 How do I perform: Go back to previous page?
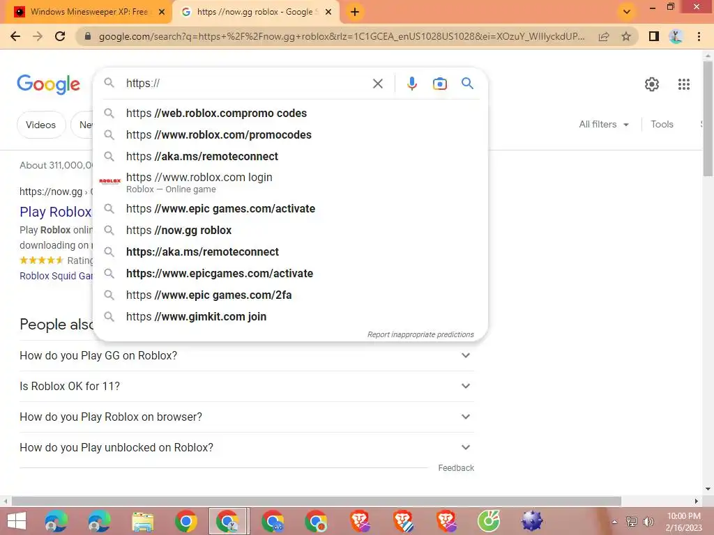[15, 36]
